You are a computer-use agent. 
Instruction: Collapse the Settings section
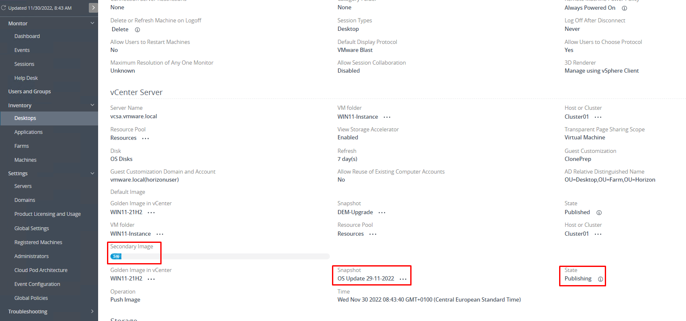(x=92, y=173)
